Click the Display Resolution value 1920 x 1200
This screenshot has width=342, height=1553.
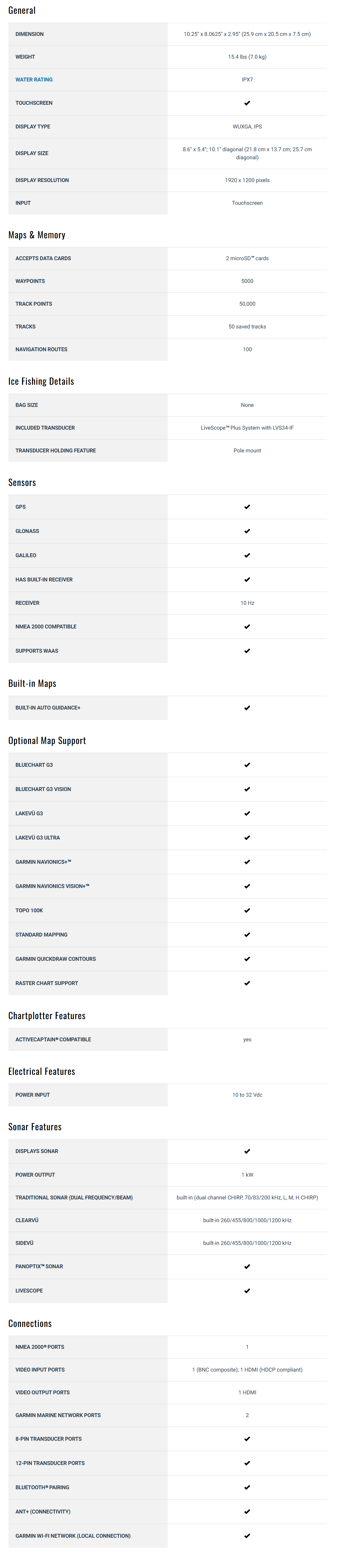point(247,180)
